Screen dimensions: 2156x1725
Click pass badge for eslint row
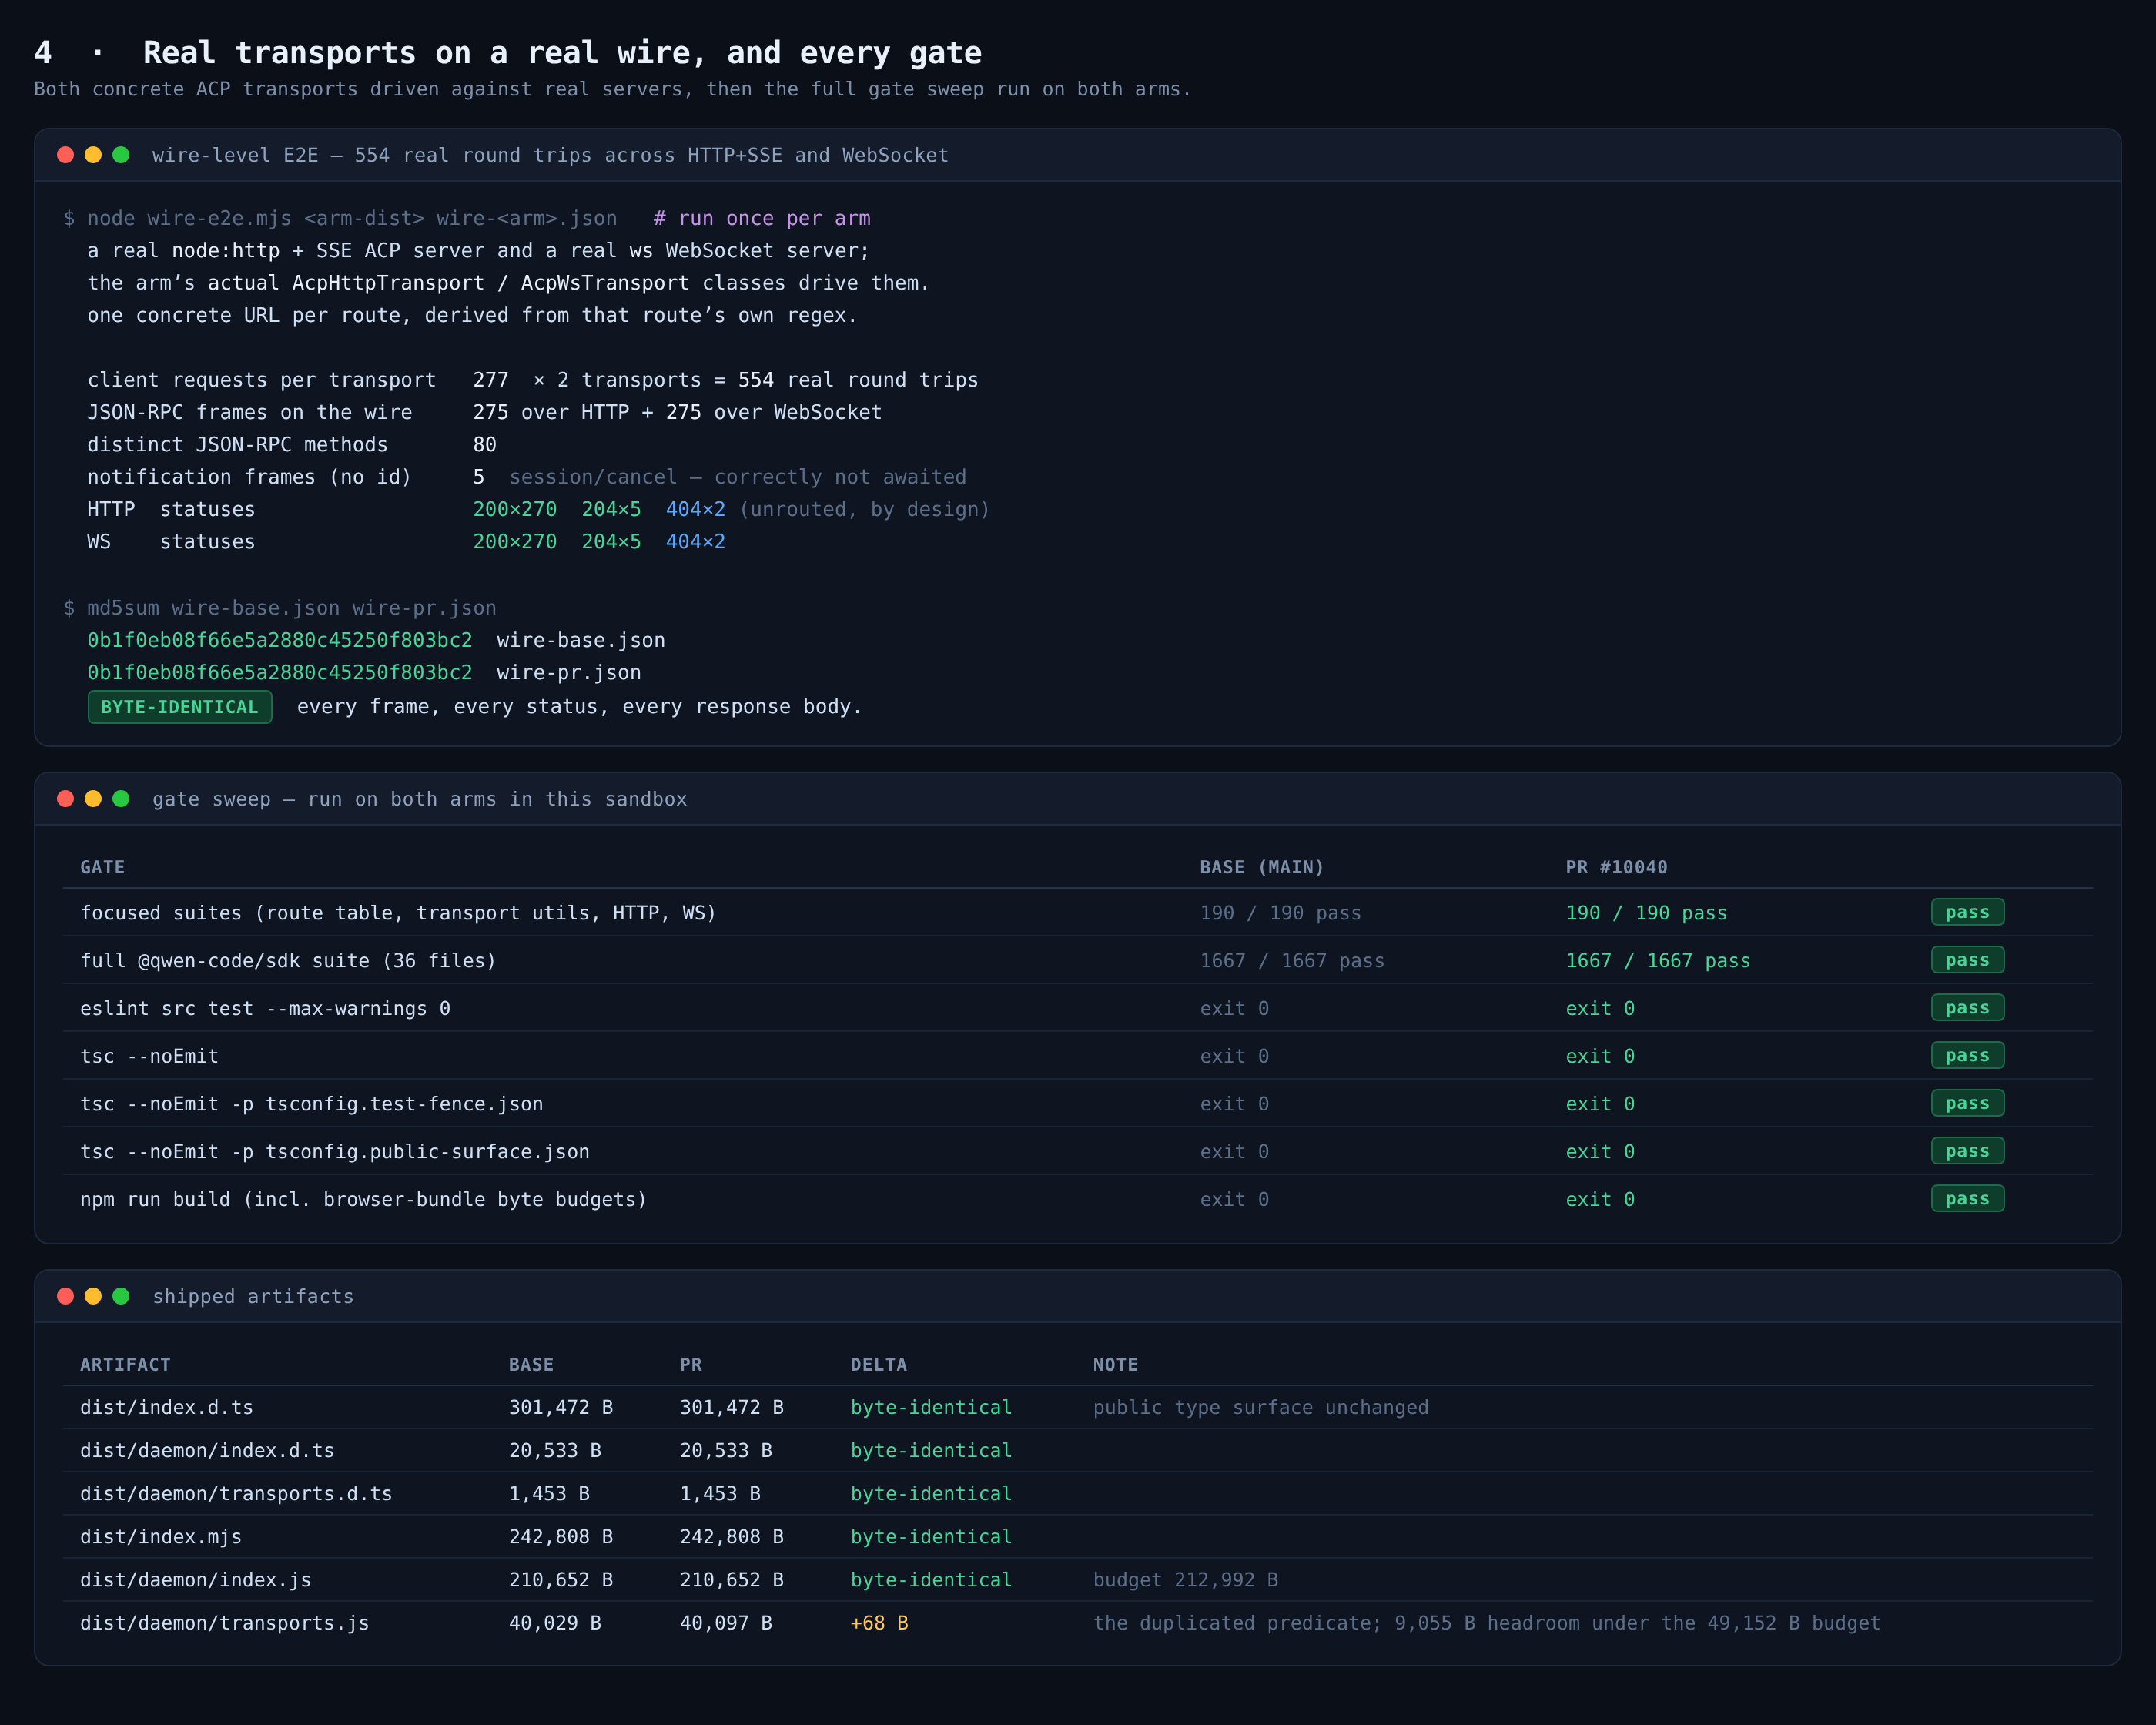pyautogui.click(x=1967, y=1008)
